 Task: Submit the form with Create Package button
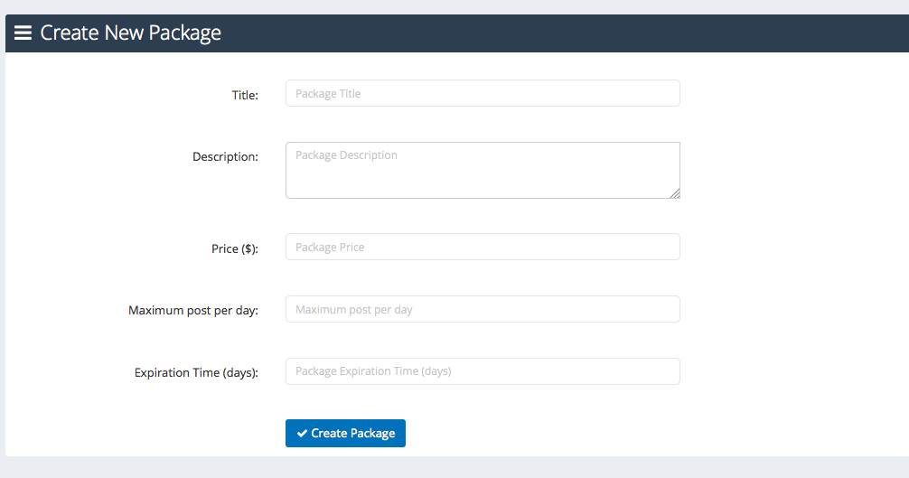[345, 434]
